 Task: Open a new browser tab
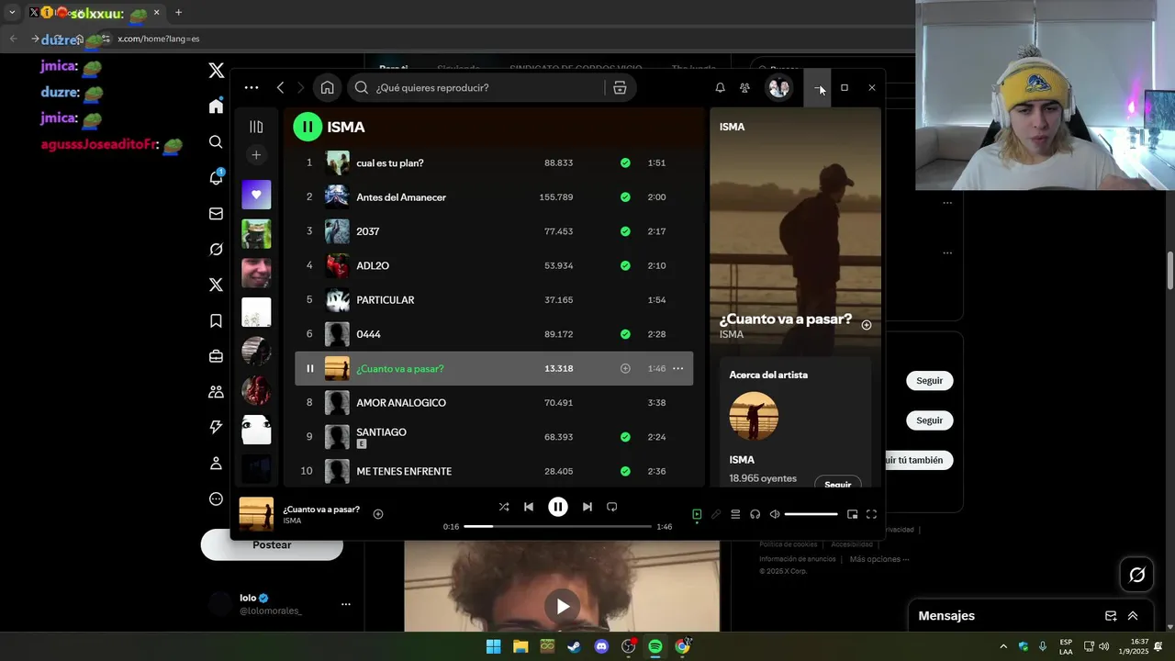click(178, 13)
